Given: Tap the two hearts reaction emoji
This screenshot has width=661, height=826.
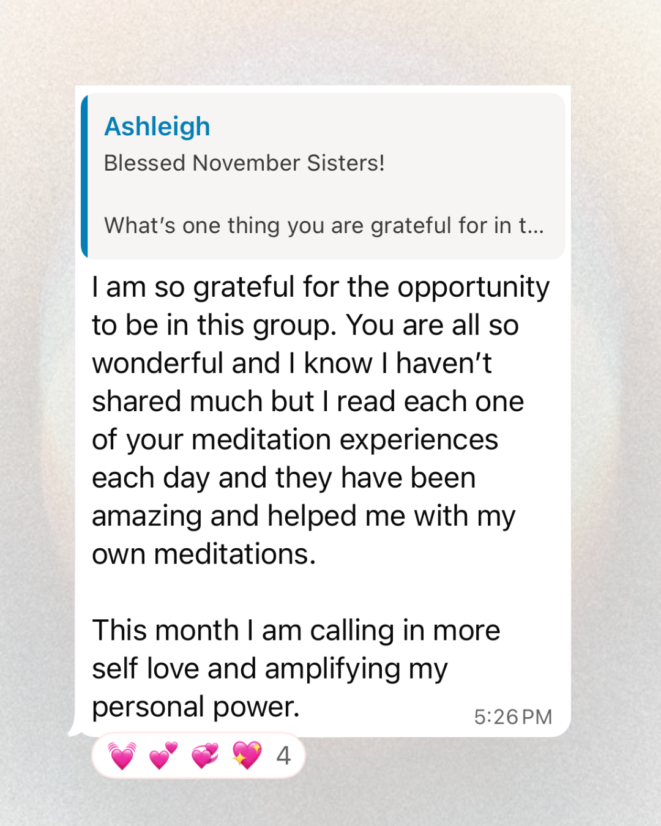Looking at the screenshot, I should [x=163, y=756].
